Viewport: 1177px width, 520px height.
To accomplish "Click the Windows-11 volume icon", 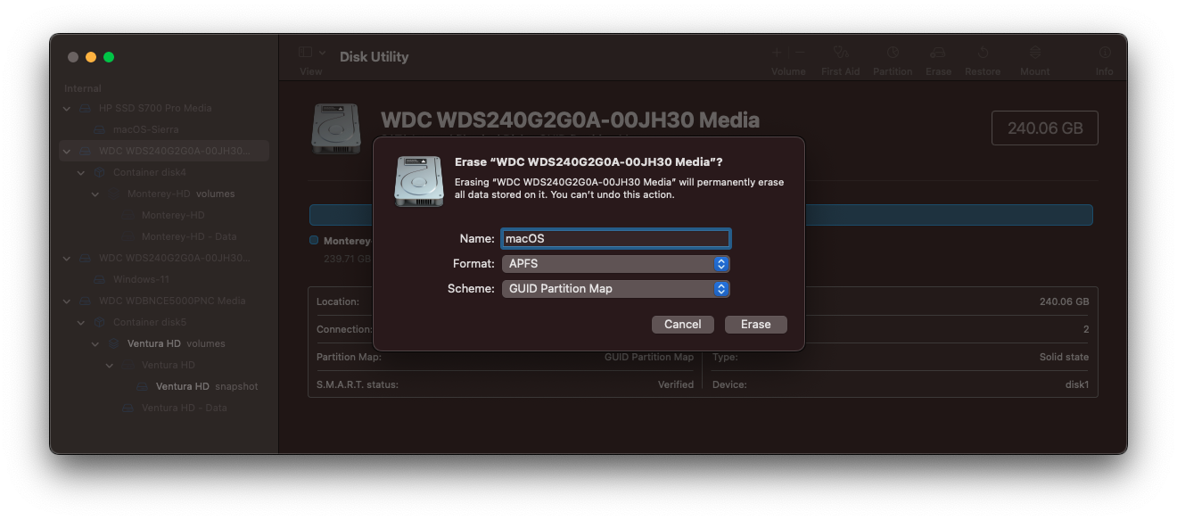I will [x=100, y=279].
